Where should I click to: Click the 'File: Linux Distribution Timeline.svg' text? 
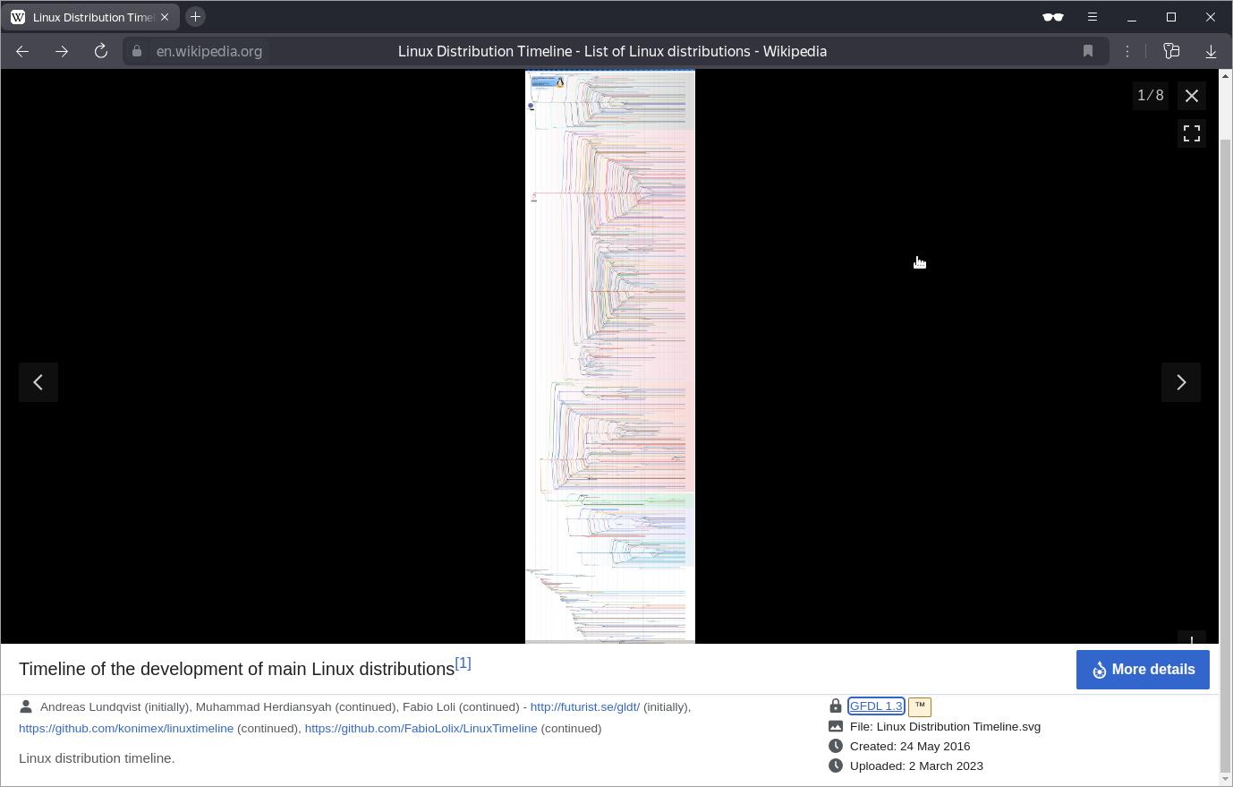point(945,727)
